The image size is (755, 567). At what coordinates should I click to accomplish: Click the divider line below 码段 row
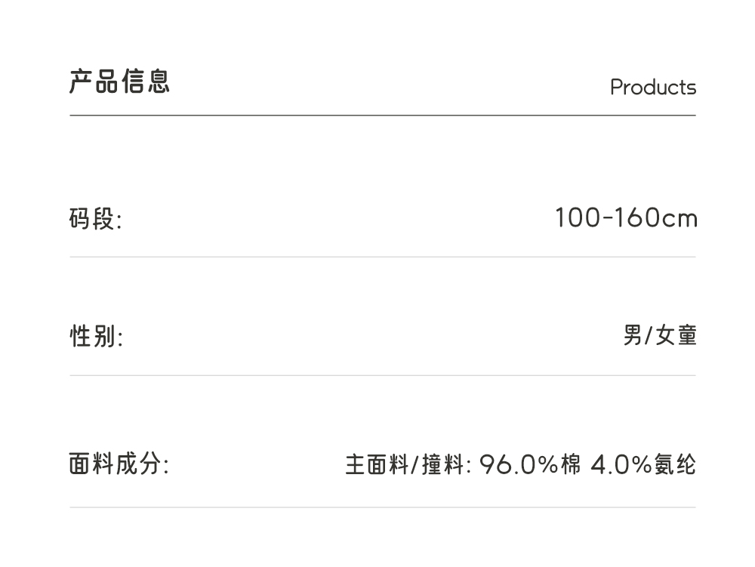tap(382, 257)
